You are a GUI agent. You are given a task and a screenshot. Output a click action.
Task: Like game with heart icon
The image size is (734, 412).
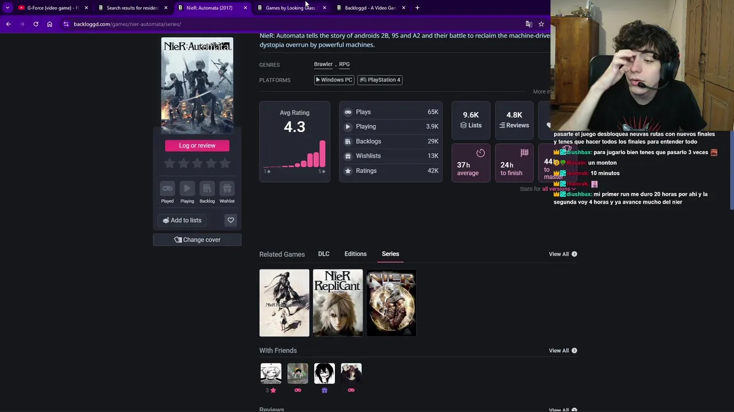point(231,220)
